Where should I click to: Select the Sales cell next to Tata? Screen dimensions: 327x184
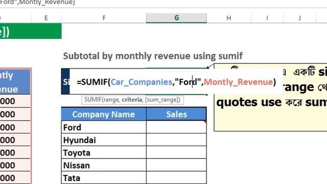tap(176, 178)
